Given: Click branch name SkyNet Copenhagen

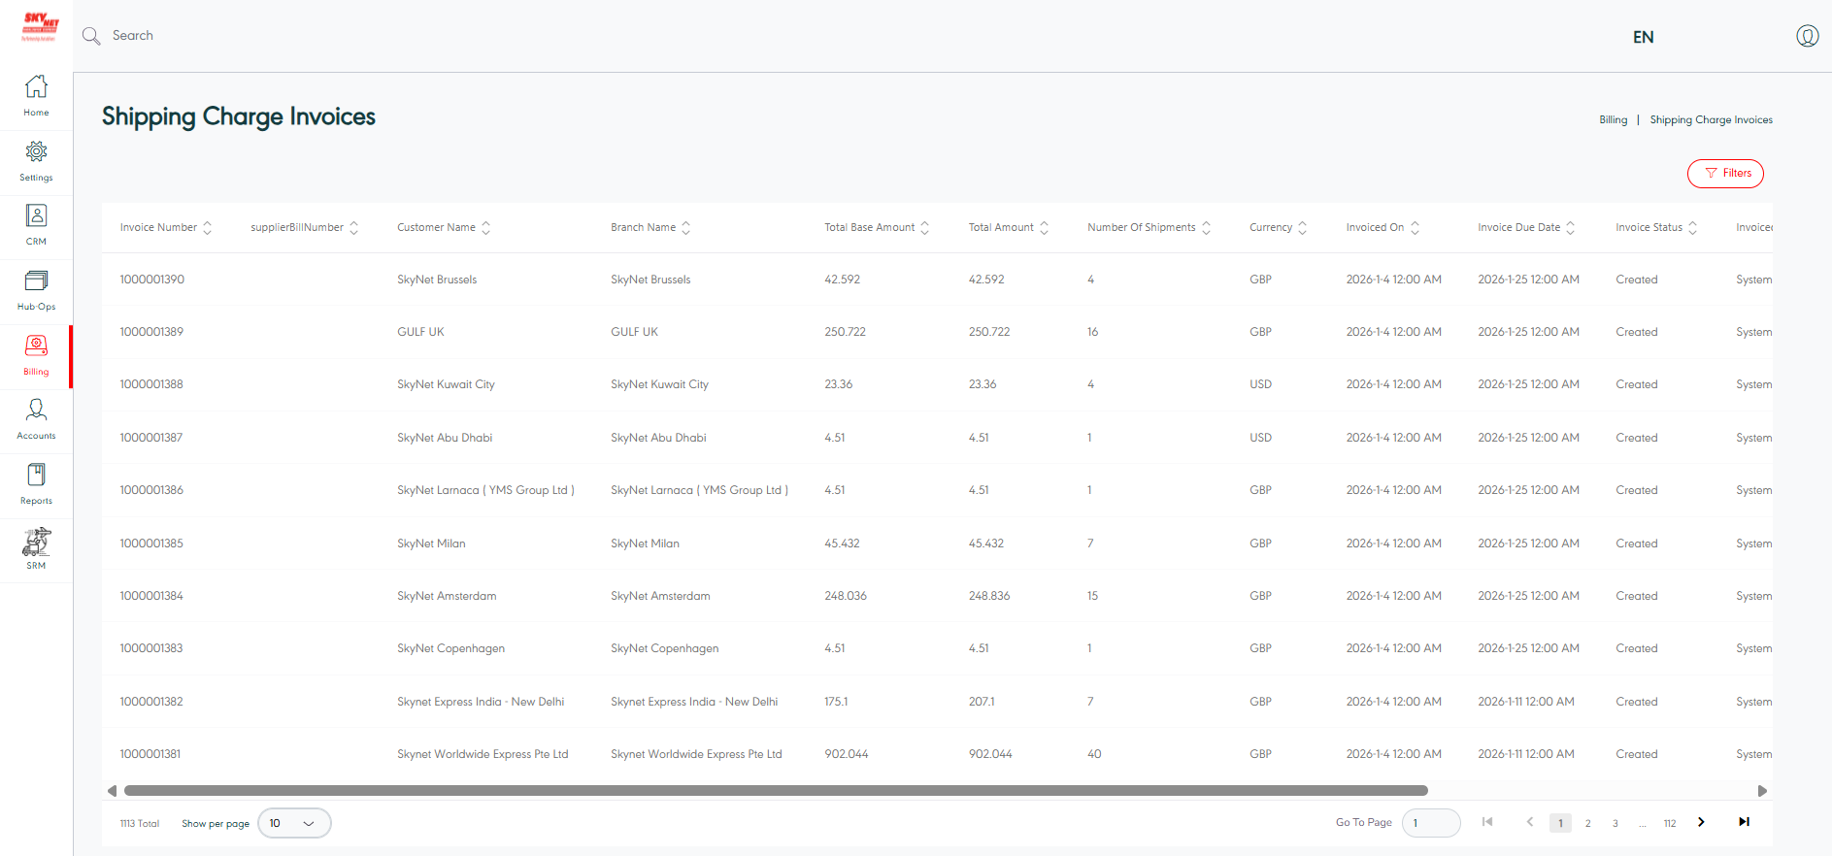Looking at the screenshot, I should 665,648.
